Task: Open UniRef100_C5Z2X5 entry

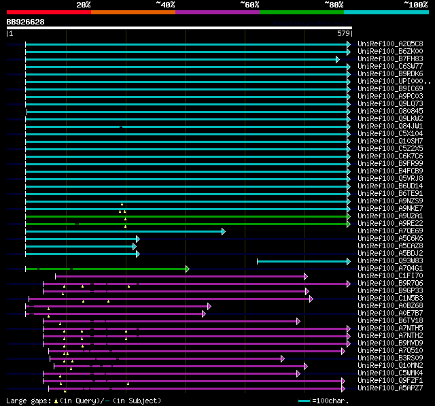Action: pos(390,149)
